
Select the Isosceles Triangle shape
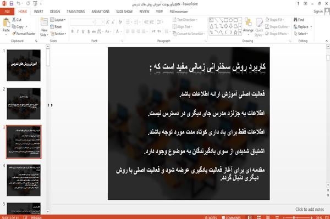(211, 26)
